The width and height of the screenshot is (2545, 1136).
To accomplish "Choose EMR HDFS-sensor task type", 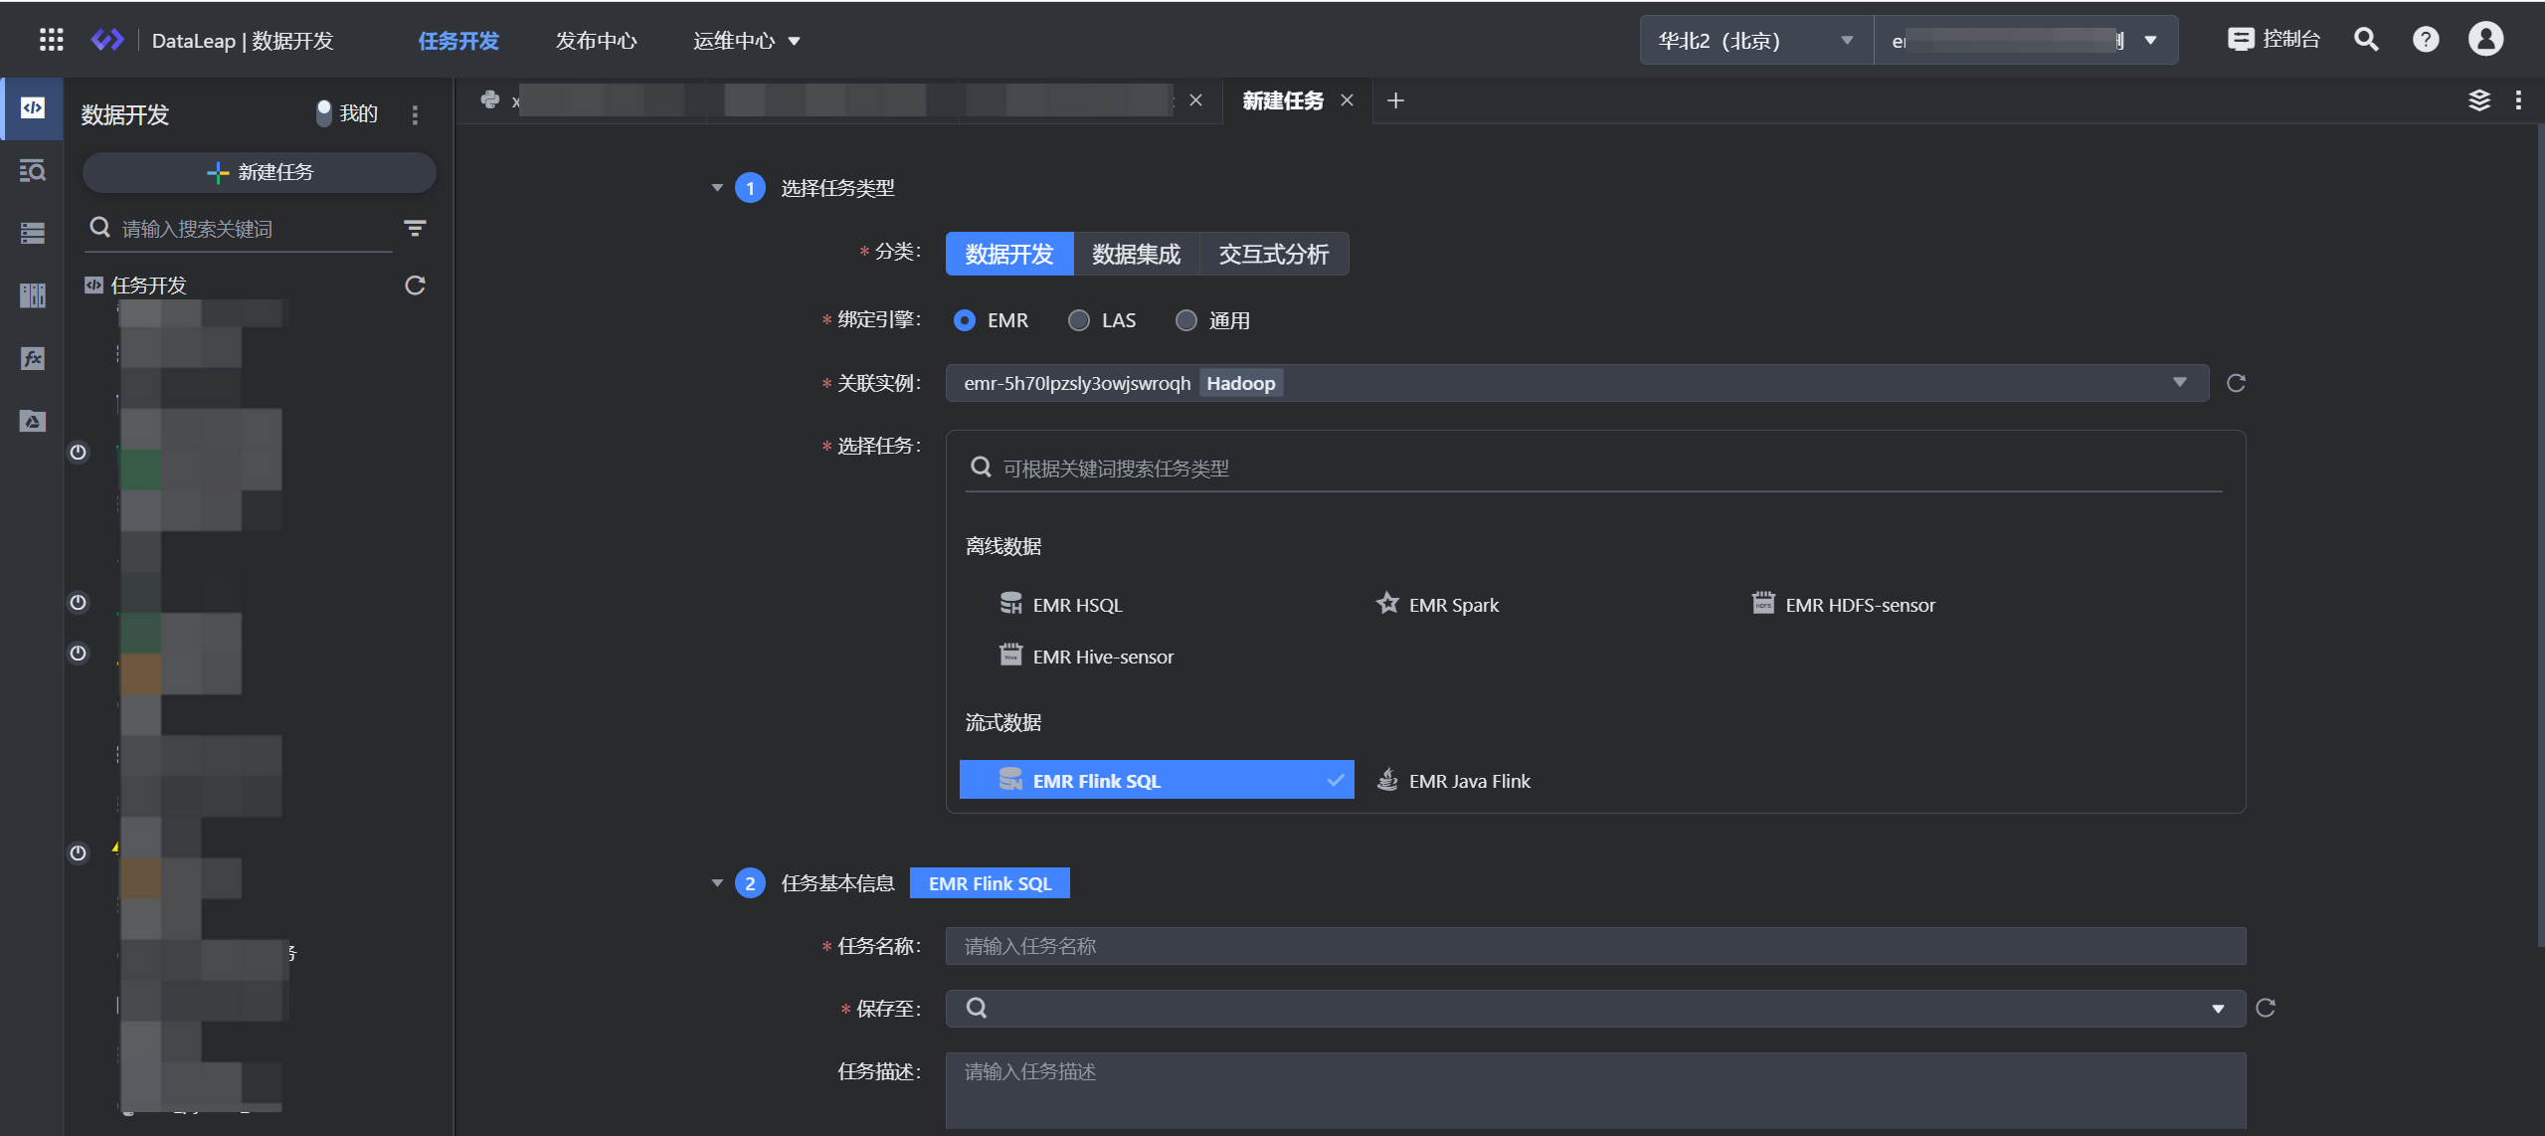I will click(x=1844, y=605).
